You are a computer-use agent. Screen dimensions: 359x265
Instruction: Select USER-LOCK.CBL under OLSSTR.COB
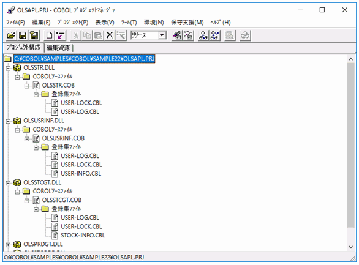[81, 103]
